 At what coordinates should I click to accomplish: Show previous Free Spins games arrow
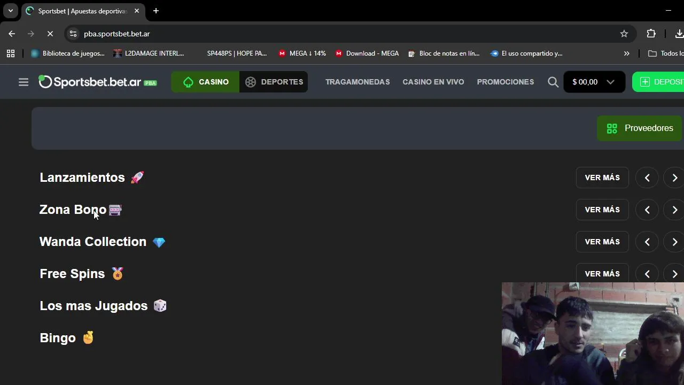point(647,273)
